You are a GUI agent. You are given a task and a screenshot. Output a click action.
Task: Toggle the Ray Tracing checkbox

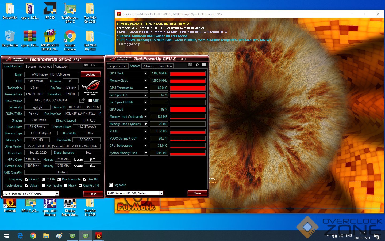point(44,186)
